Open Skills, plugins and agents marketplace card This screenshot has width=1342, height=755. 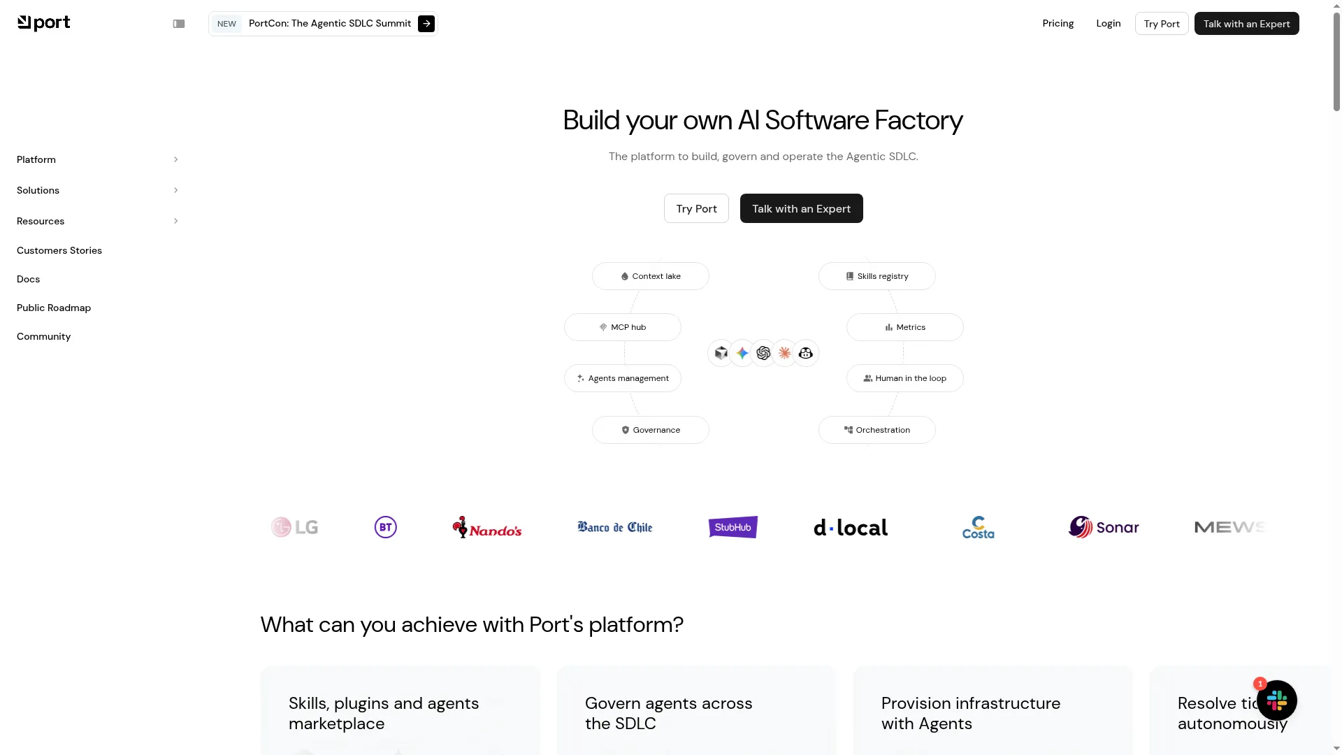(x=401, y=710)
